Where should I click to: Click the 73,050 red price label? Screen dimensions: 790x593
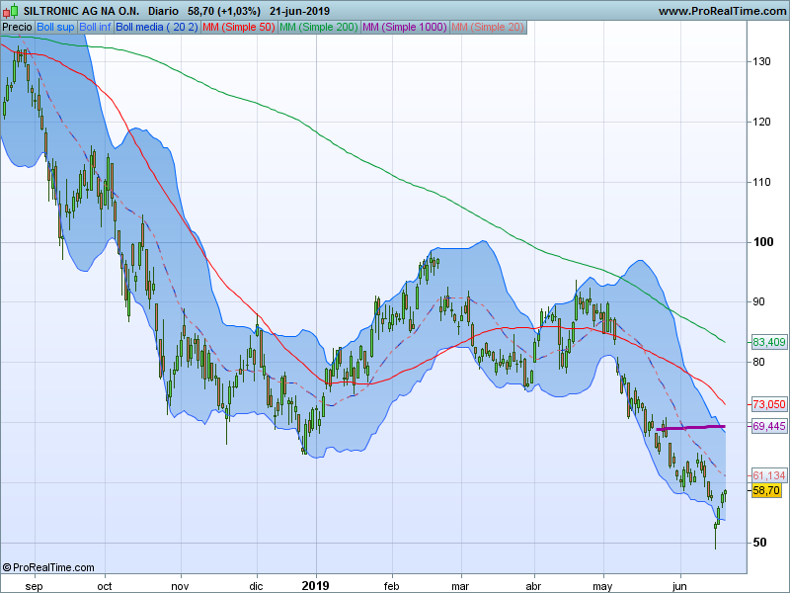(769, 404)
